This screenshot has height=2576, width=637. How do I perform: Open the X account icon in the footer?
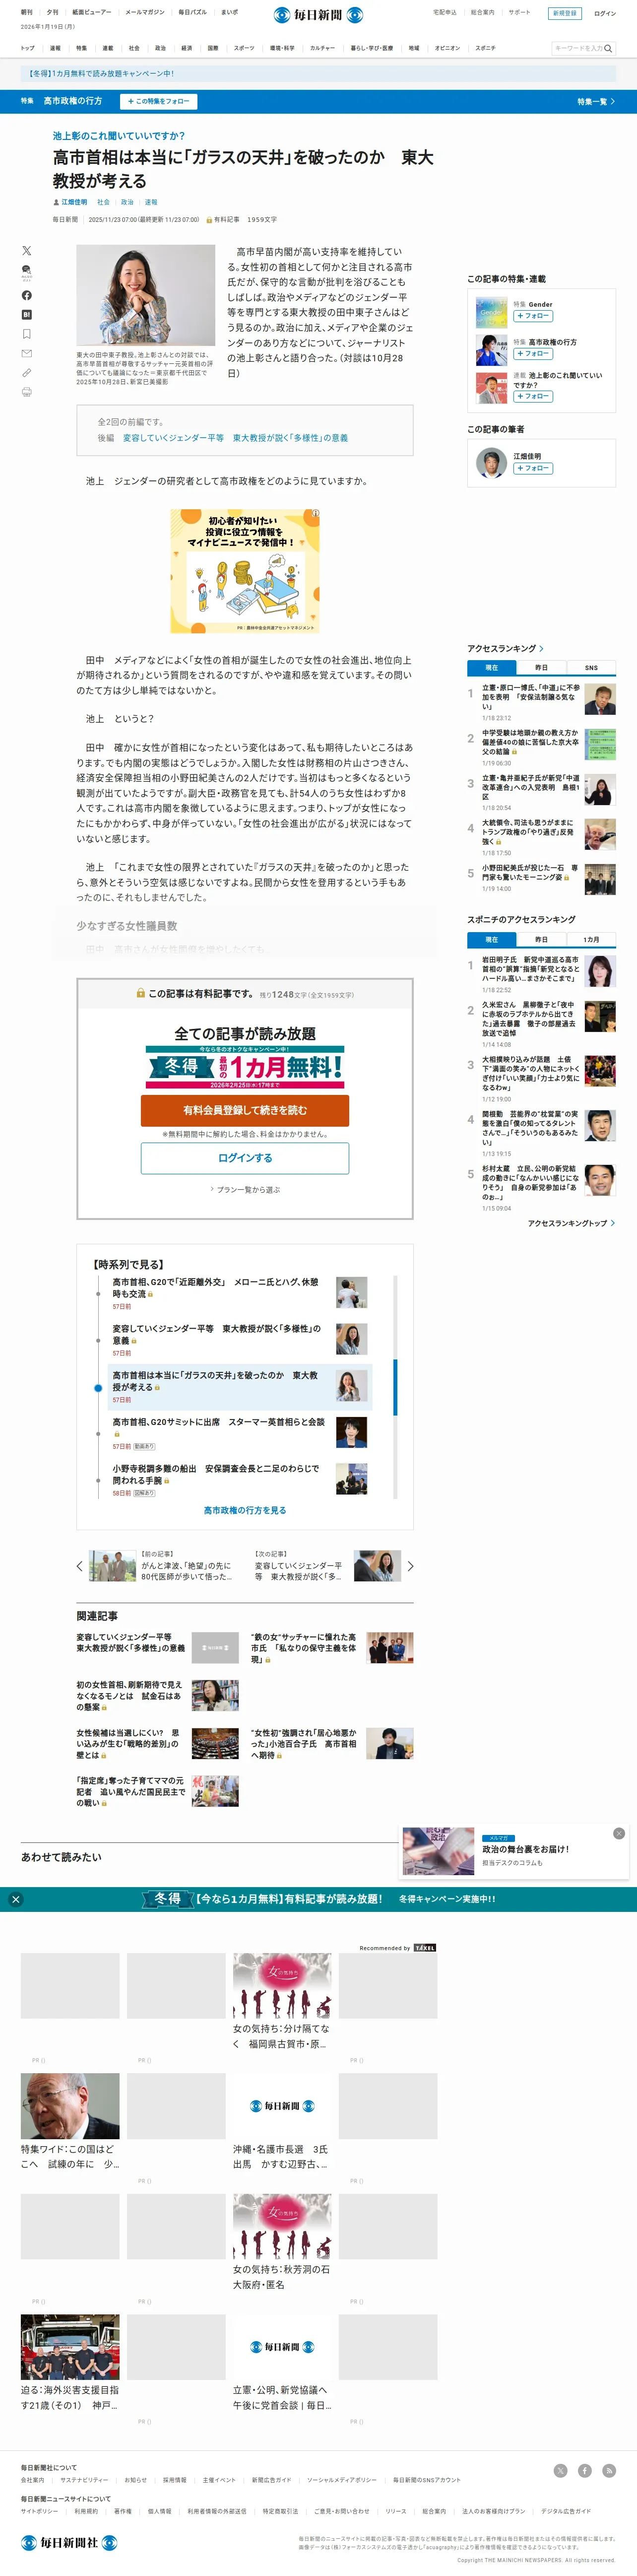560,2470
